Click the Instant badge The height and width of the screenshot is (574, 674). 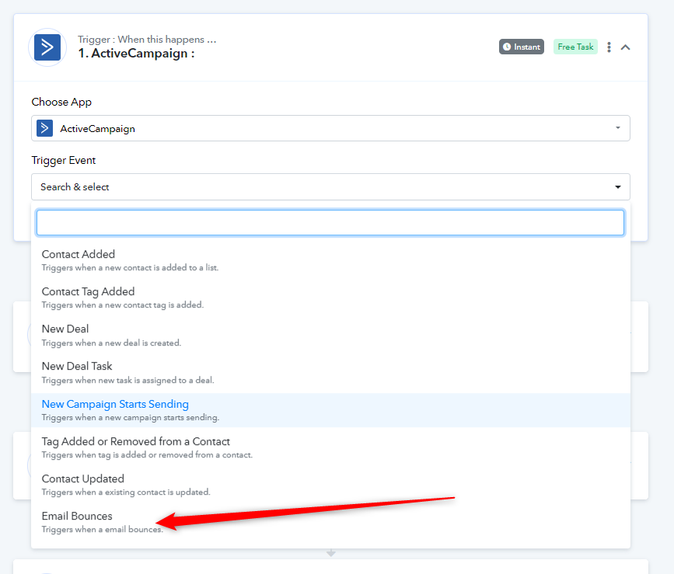tap(522, 47)
